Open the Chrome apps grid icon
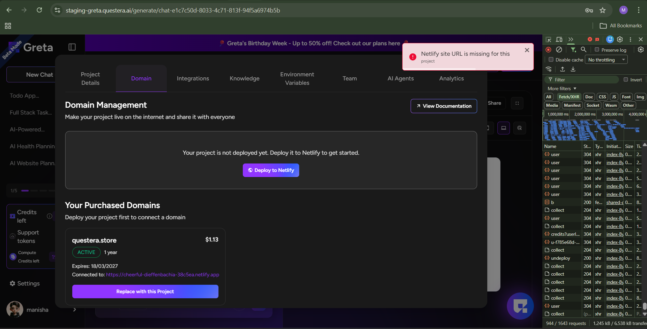 8,26
